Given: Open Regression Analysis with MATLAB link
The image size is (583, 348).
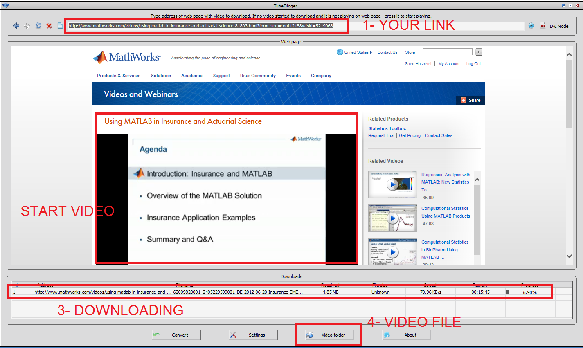Looking at the screenshot, I should point(446,182).
